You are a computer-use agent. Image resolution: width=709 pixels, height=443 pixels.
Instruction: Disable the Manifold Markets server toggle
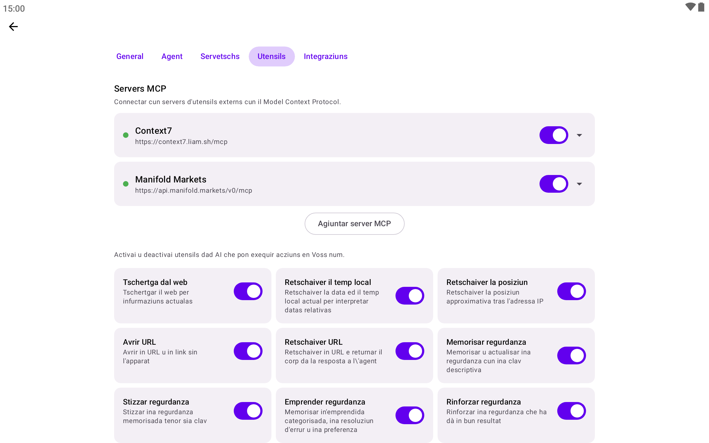tap(554, 184)
